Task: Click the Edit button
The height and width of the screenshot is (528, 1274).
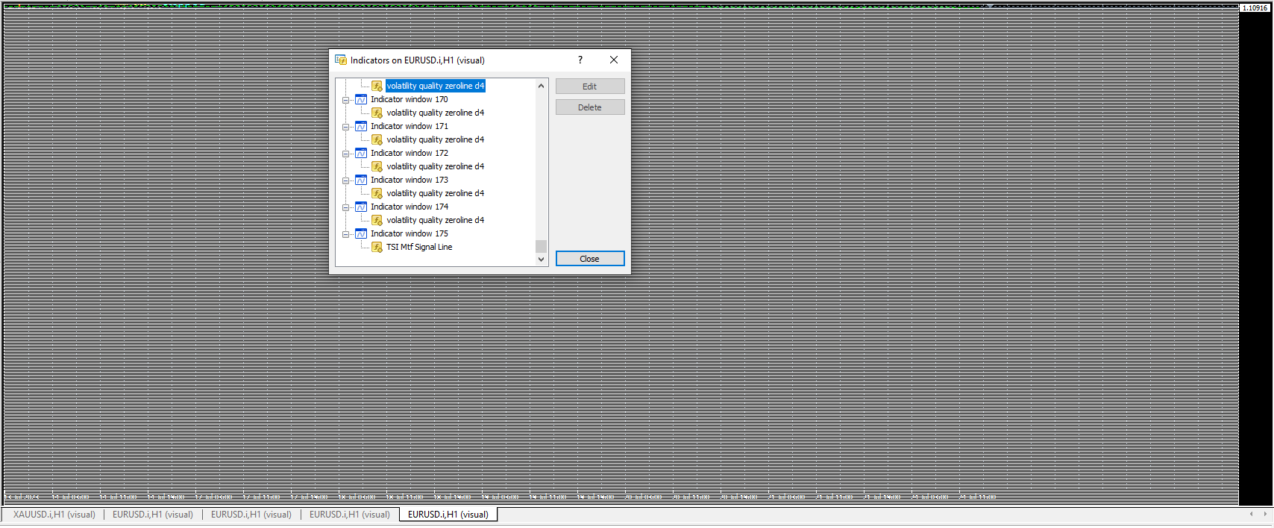Action: pos(590,87)
